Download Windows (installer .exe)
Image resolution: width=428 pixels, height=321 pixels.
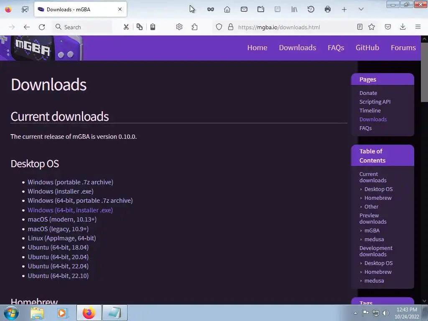tap(61, 191)
